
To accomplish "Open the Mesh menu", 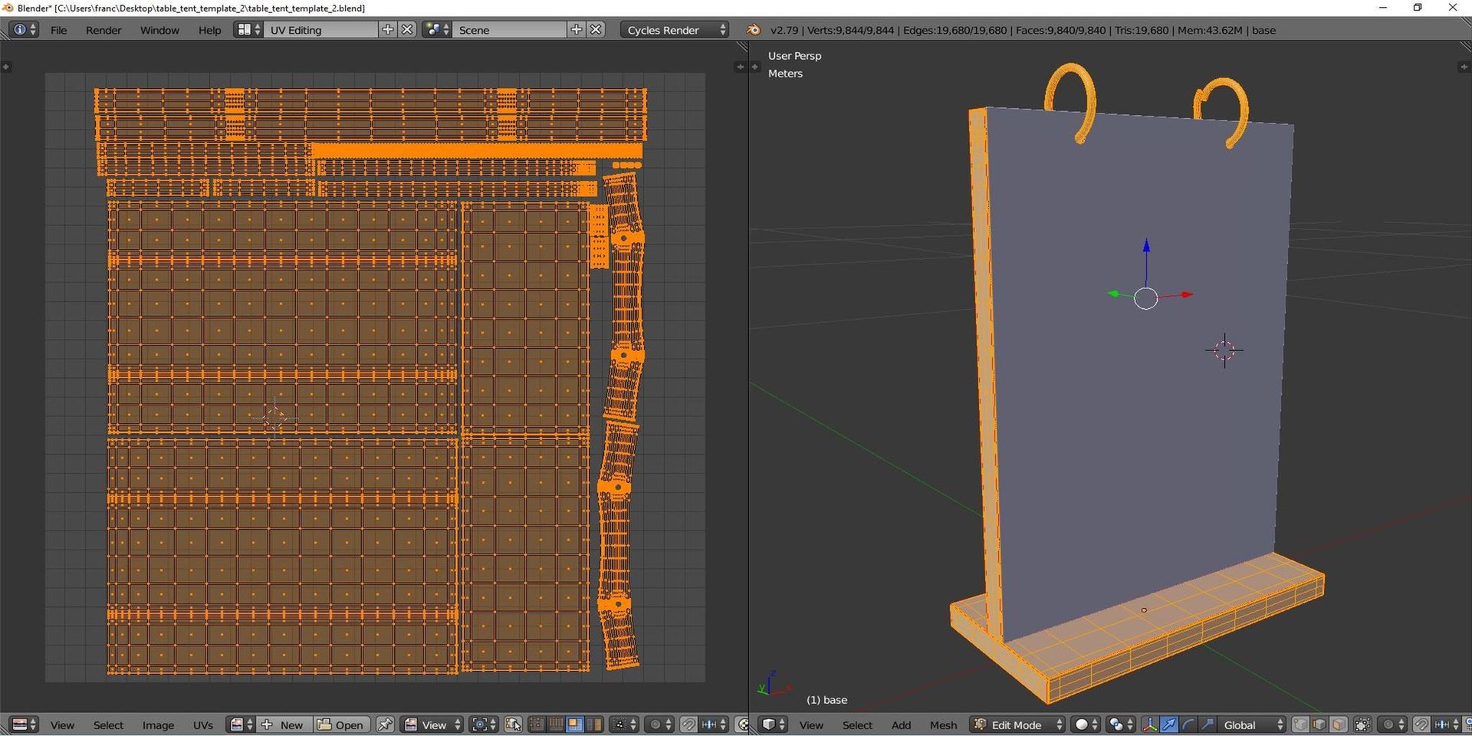I will [944, 724].
